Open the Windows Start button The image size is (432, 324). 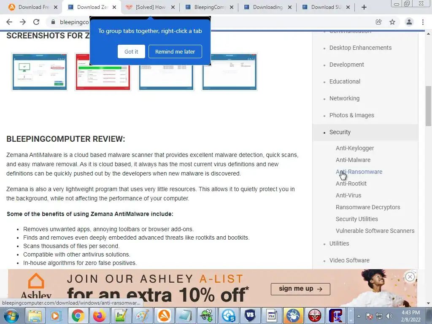[x=11, y=316]
